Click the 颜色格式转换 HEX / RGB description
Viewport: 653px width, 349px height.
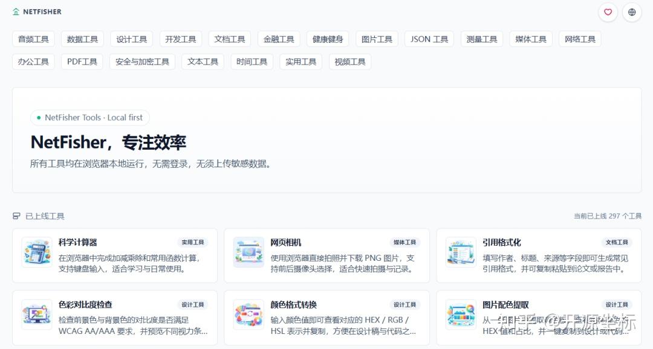(343, 325)
